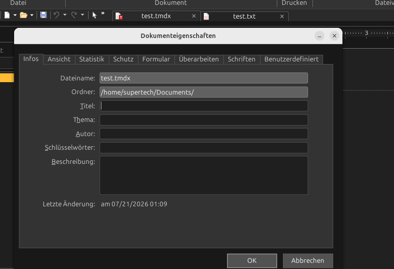Open the Drucken ribbon group
This screenshot has width=394, height=269.
(x=294, y=3)
